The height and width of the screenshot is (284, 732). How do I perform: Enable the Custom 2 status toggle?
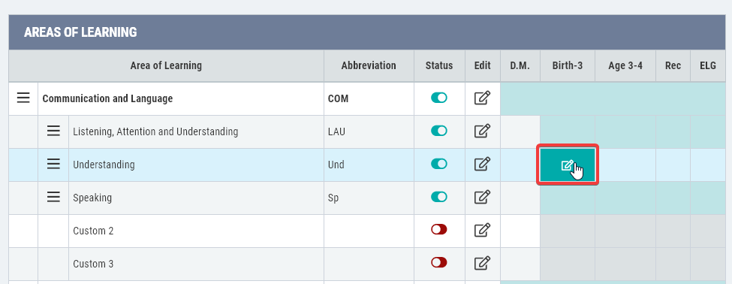tap(439, 229)
